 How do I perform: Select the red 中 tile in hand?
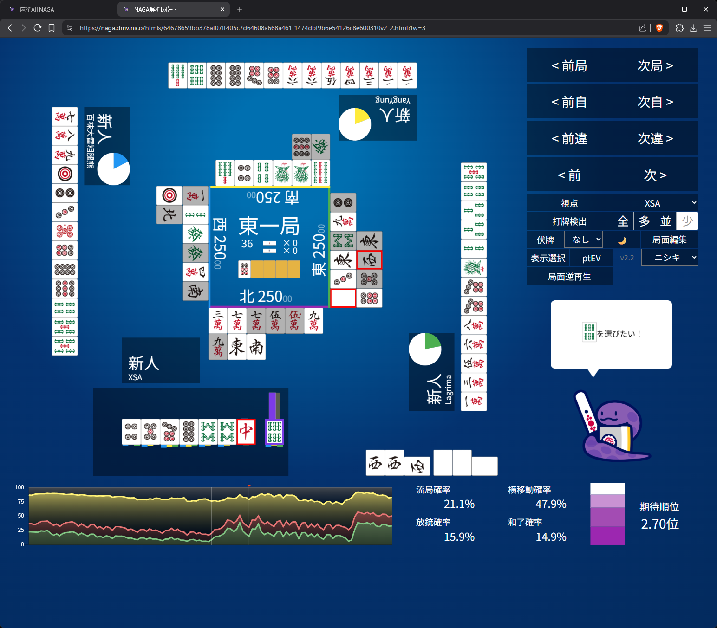(246, 431)
